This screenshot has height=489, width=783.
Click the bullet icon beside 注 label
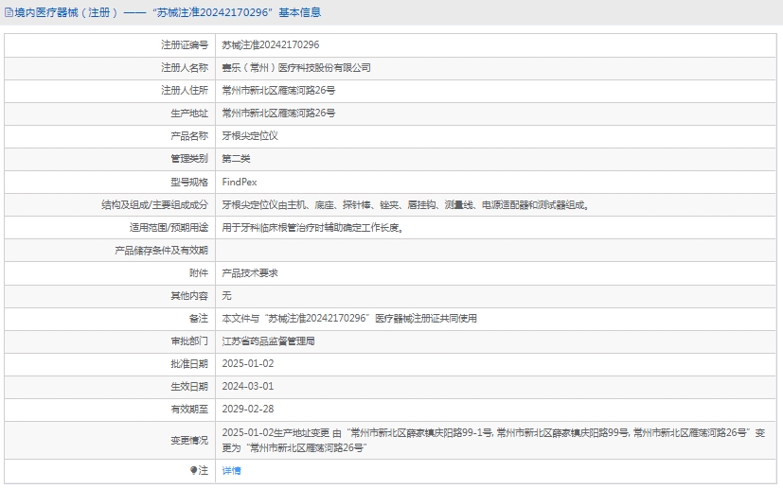pos(194,470)
